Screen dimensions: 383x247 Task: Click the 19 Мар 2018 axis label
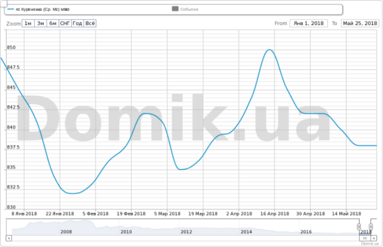pyautogui.click(x=203, y=214)
